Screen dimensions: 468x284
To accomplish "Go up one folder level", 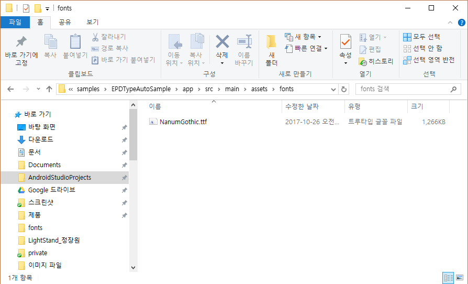I will point(49,89).
